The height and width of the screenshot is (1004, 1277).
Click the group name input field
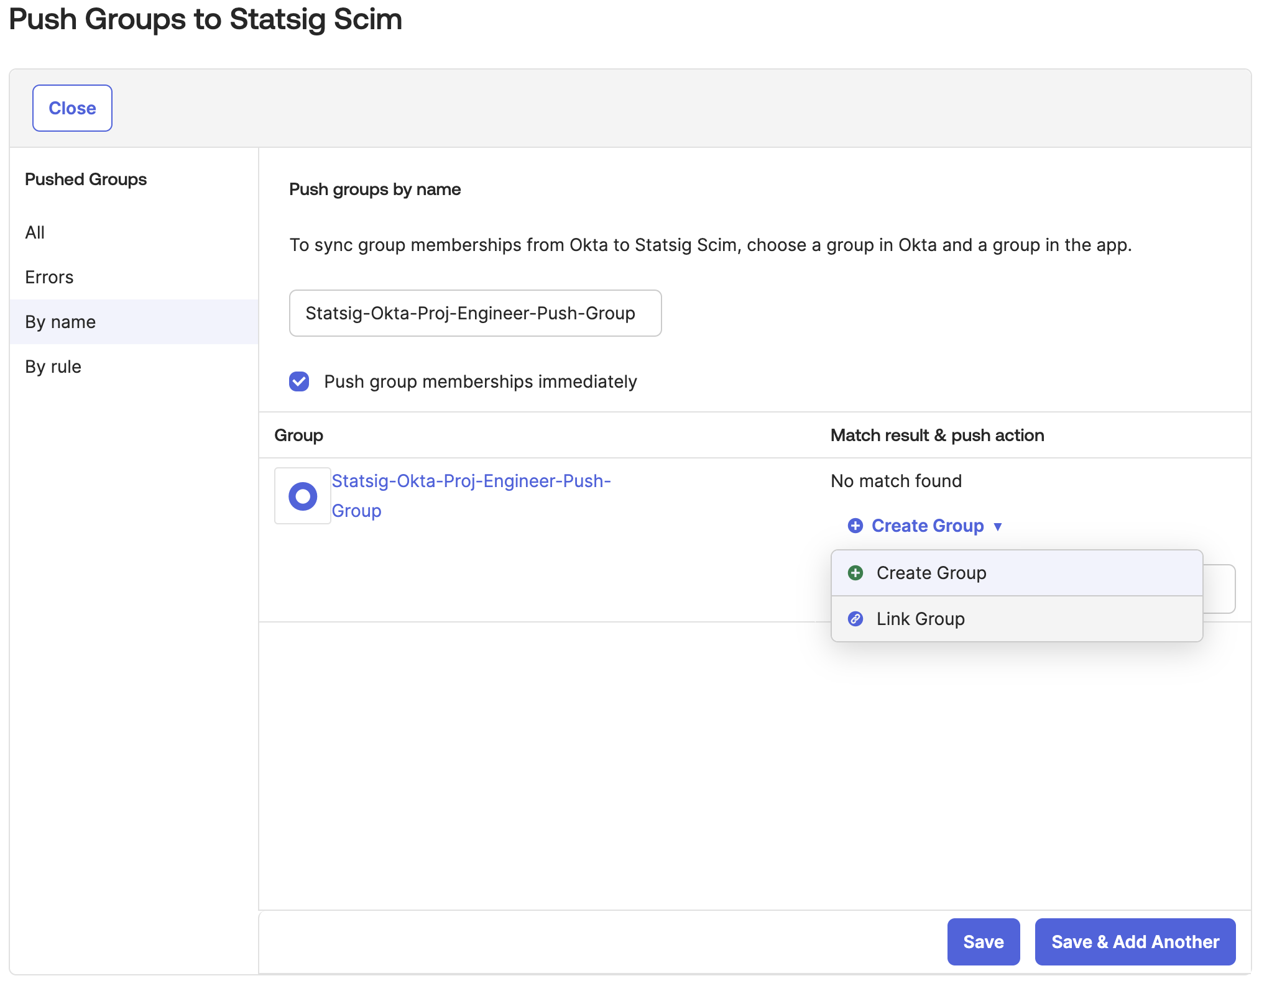tap(475, 314)
